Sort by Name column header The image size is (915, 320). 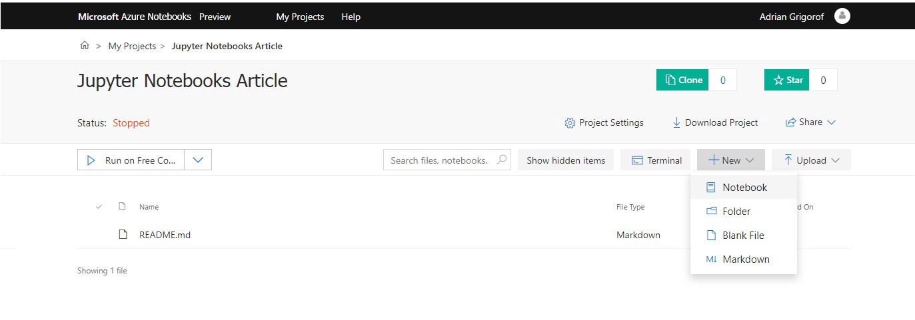(149, 207)
